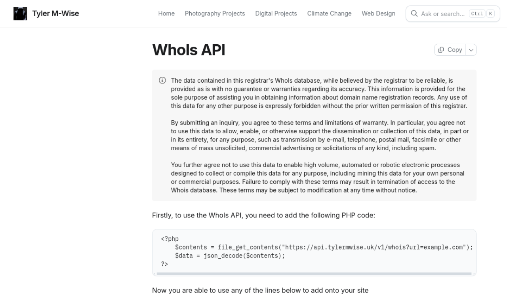
Task: Open the Home navigation item
Action: point(166,13)
